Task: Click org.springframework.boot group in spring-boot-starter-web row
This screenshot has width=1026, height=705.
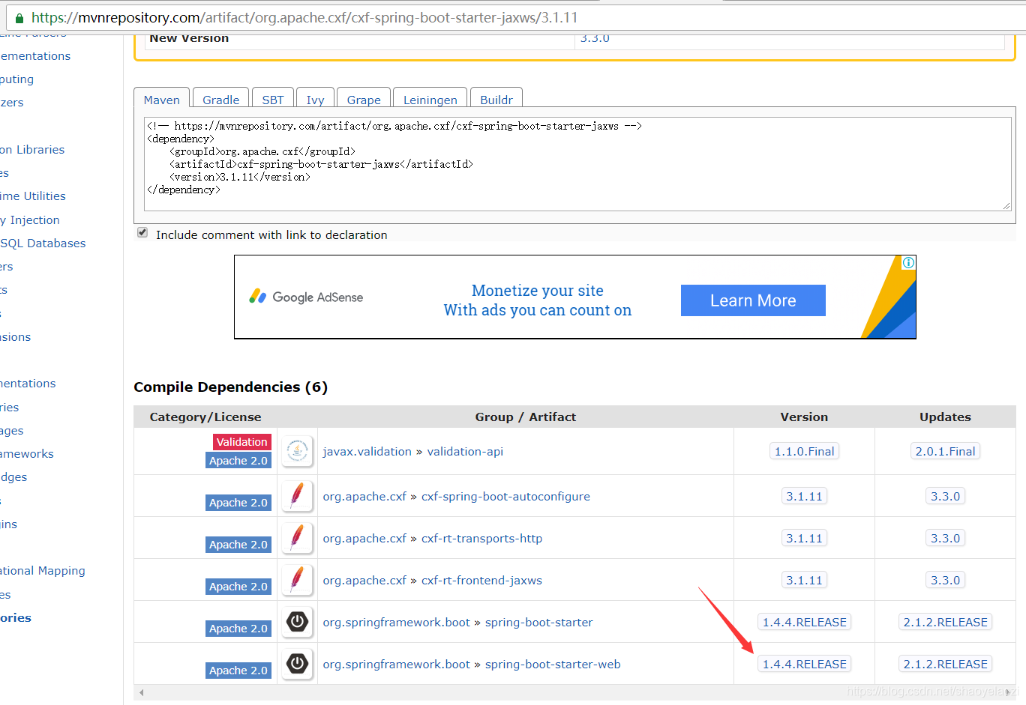Action: coord(396,664)
